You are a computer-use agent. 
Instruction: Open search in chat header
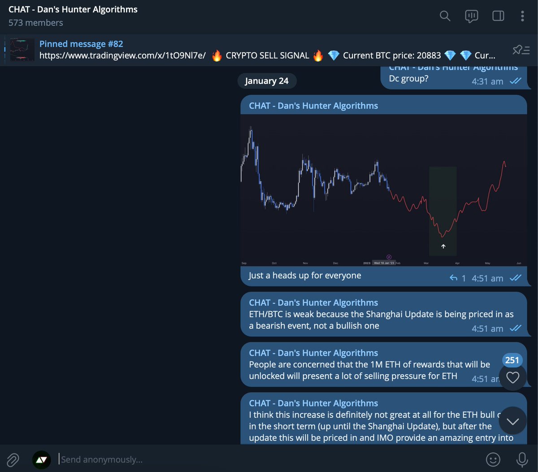[x=445, y=16]
